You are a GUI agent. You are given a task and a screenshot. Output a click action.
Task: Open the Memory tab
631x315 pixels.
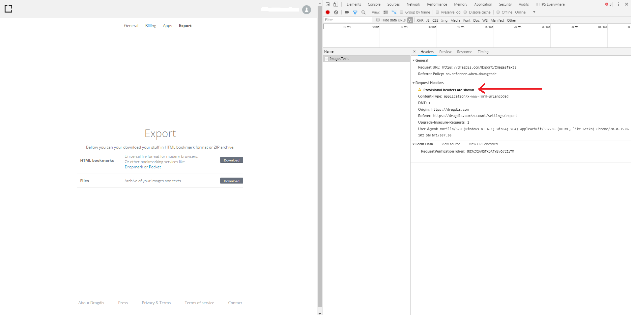tap(461, 4)
